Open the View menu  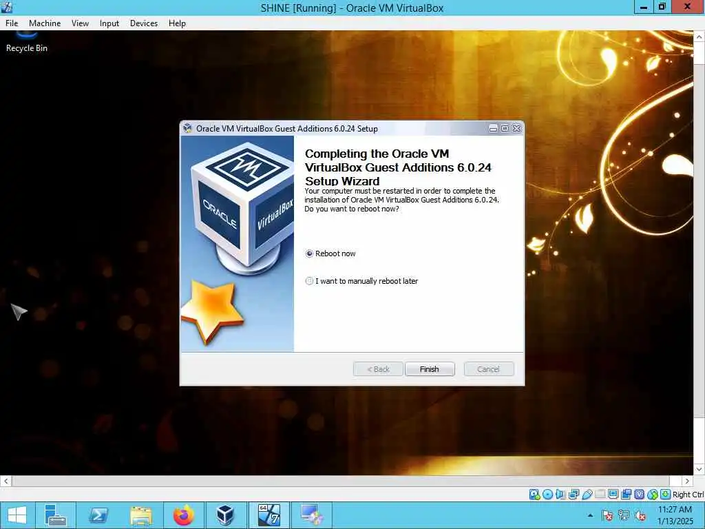[80, 23]
